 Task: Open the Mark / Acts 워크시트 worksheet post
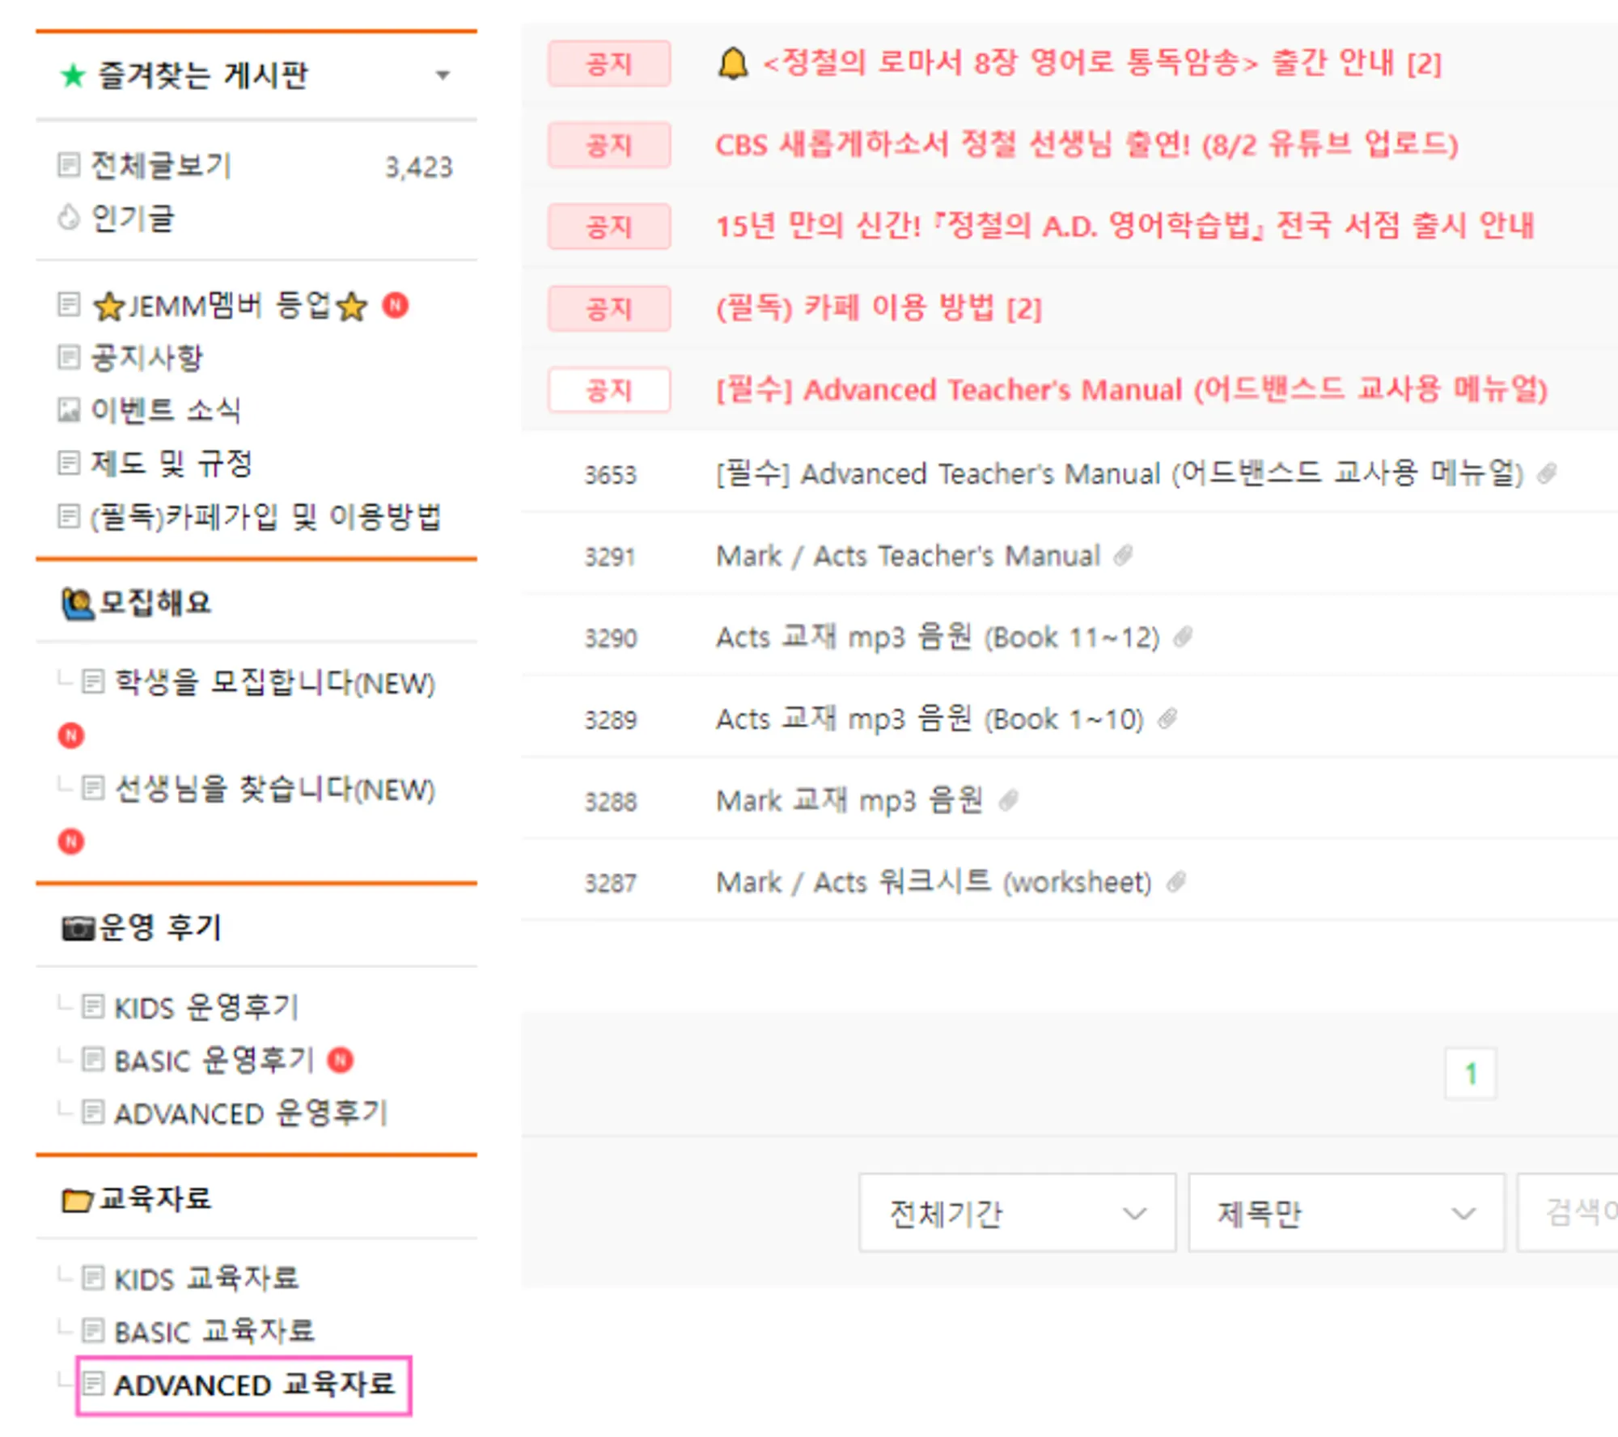933,882
